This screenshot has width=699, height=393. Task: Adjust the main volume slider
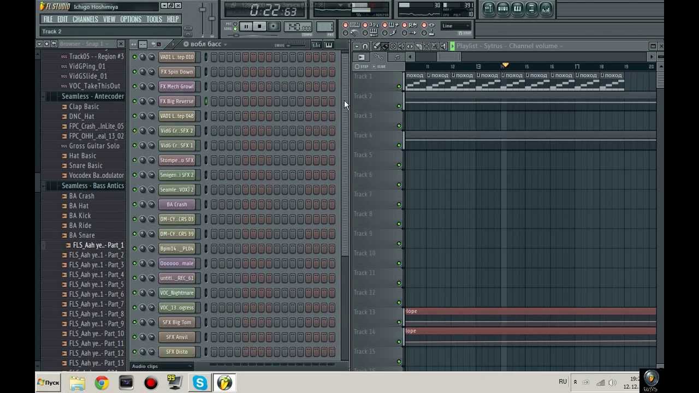click(203, 10)
